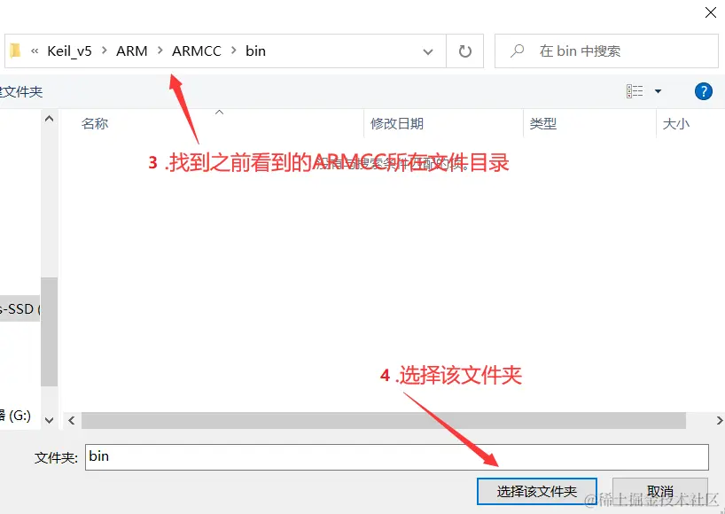Viewport: 725px width, 514px height.
Task: Click the view layout icon
Action: (x=635, y=91)
